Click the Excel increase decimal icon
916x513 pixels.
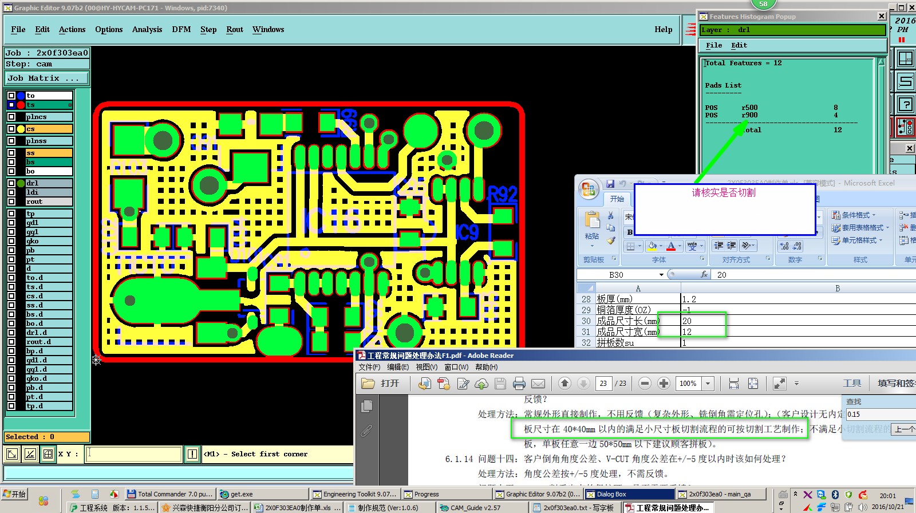point(784,246)
